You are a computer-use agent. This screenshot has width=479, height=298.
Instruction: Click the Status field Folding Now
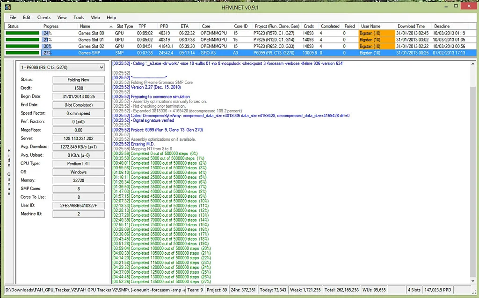click(79, 80)
